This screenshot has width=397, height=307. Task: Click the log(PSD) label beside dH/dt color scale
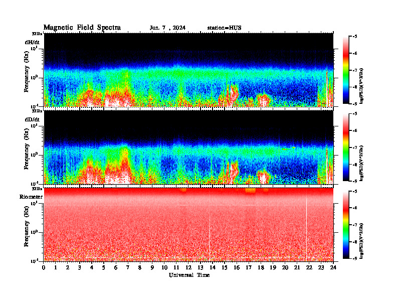[361, 86]
